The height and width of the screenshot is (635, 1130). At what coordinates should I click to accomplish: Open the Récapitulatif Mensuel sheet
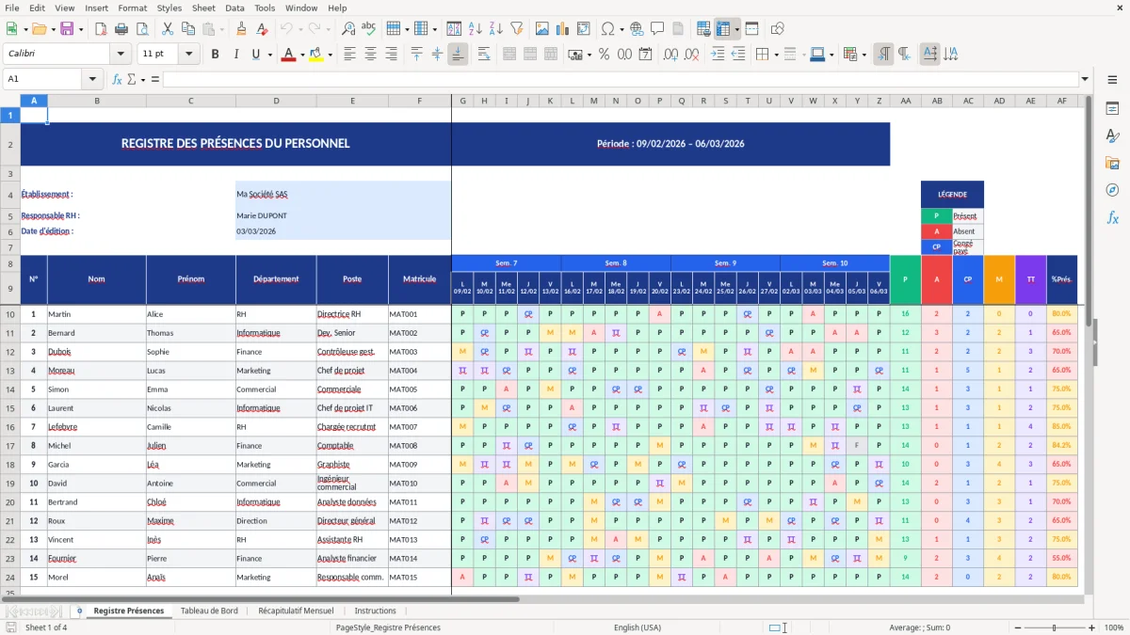point(295,610)
